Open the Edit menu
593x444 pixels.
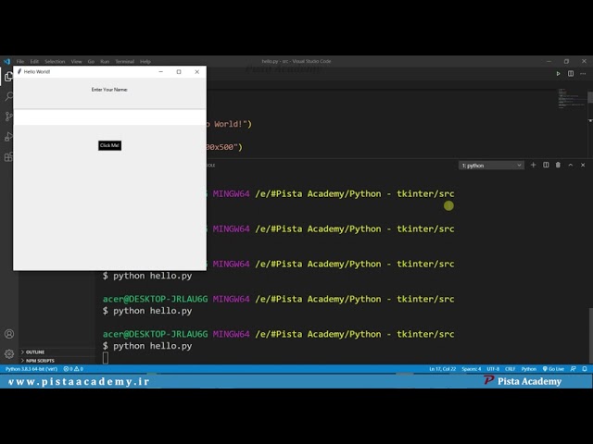(34, 61)
